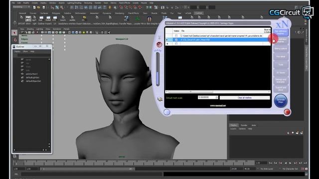
Task: Open the Baking options section
Action: [x=281, y=49]
